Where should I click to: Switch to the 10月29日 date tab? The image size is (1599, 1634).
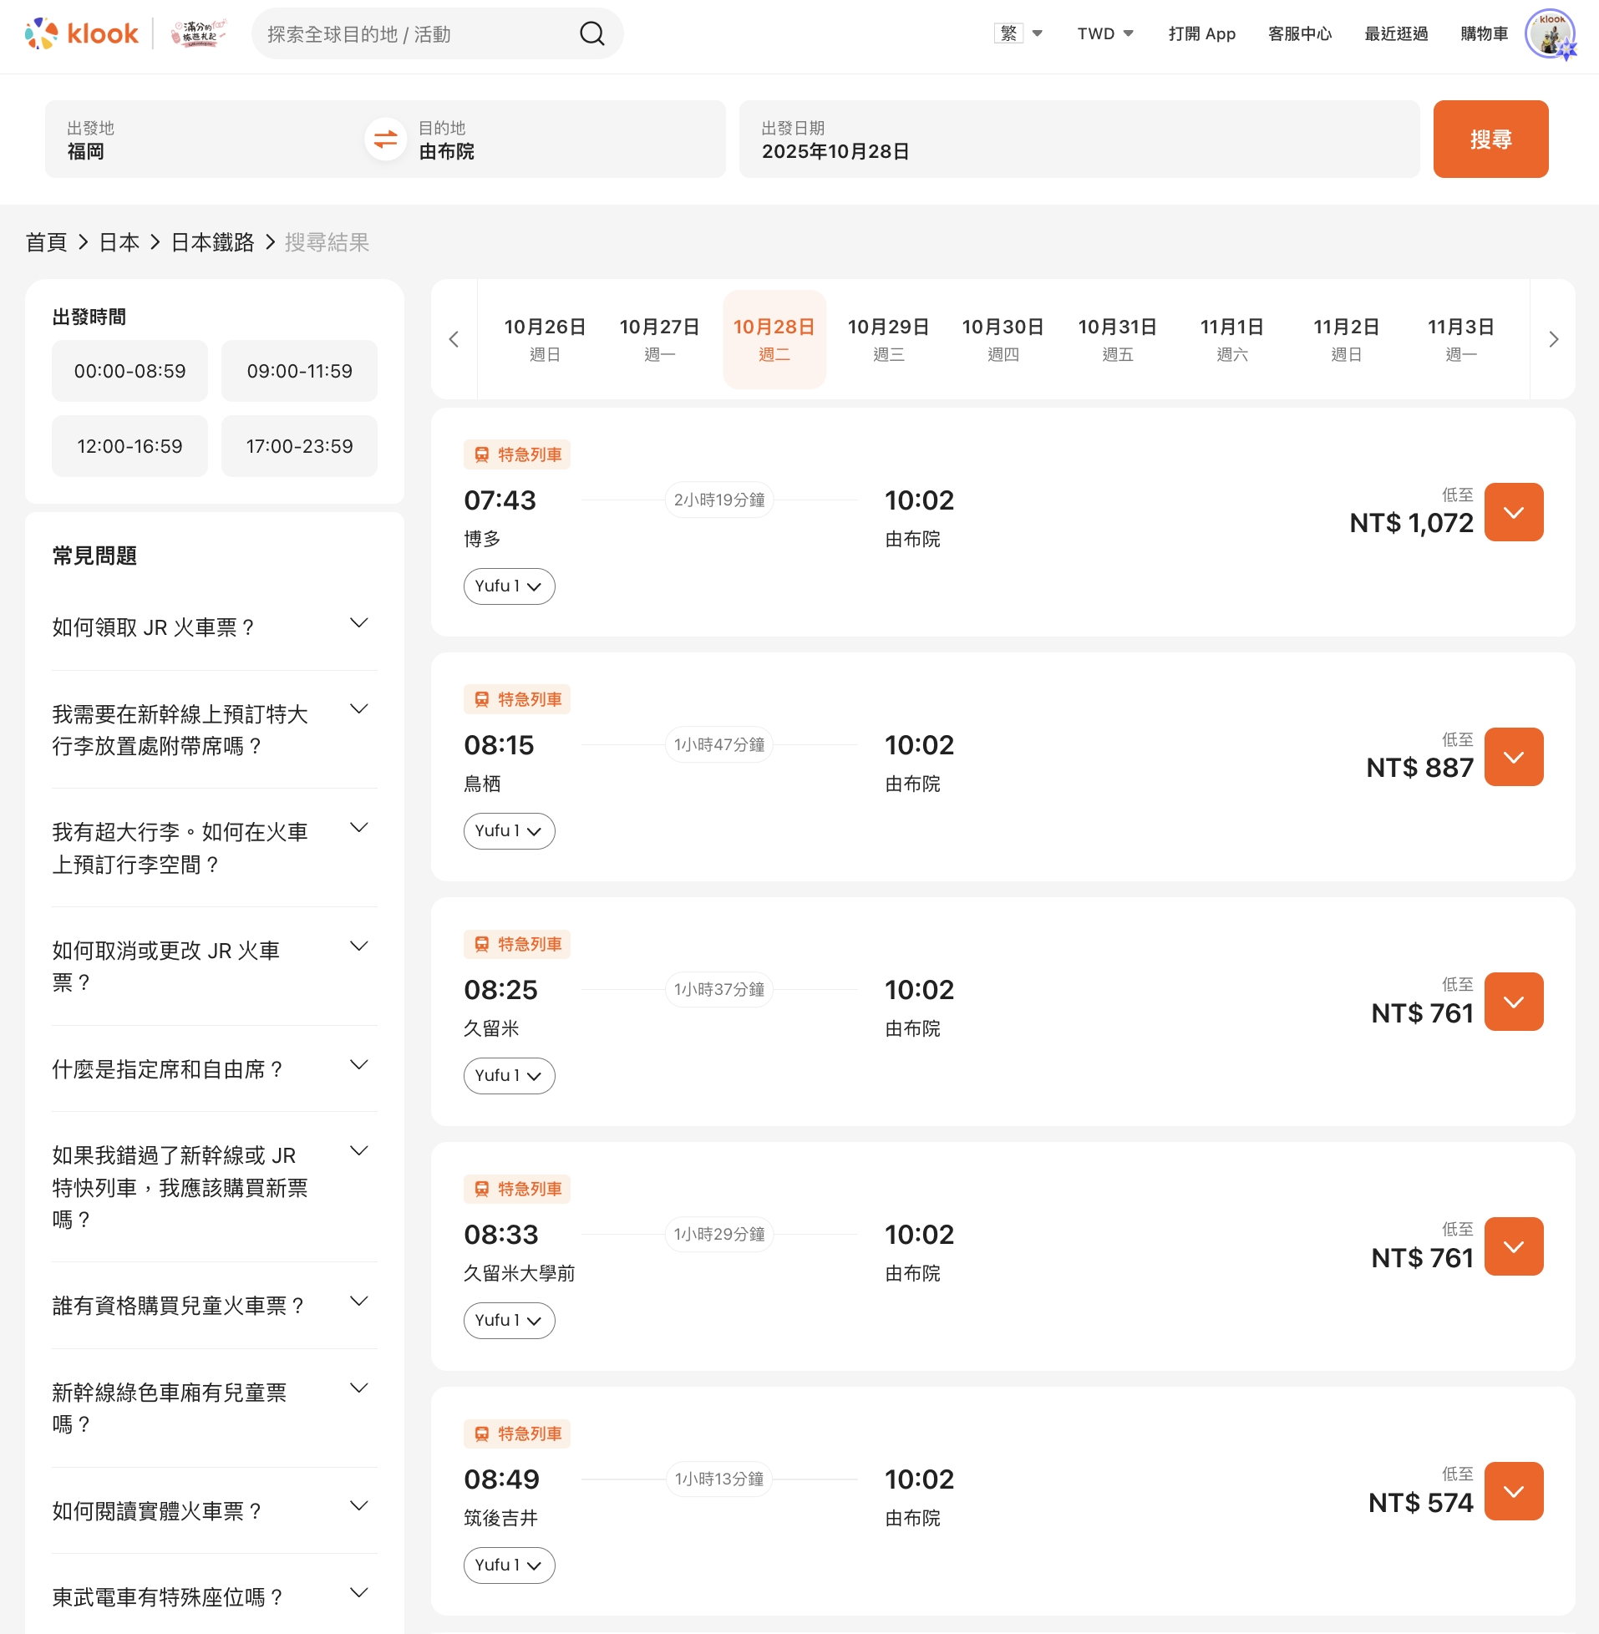point(889,338)
